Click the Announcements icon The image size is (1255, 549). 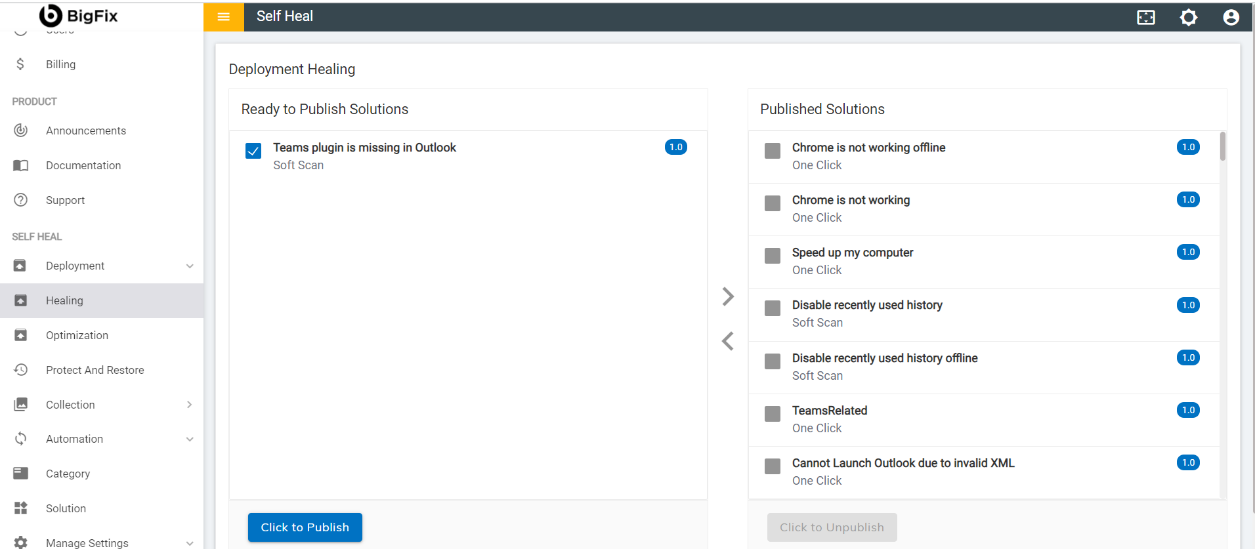(21, 131)
